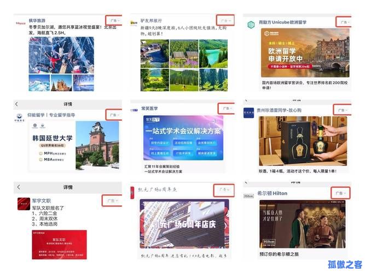Image resolution: width=365 pixels, height=273 pixels.
Task: Tap the Unicube欧洲留学 green hexagon avatar
Action: coord(251,25)
